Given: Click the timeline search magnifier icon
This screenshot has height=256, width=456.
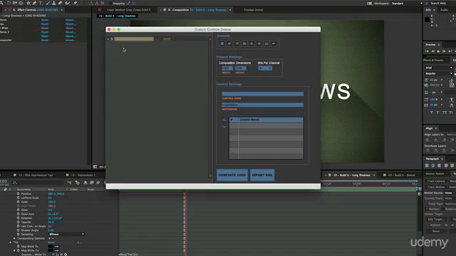Looking at the screenshot, I should pyautogui.click(x=15, y=183).
